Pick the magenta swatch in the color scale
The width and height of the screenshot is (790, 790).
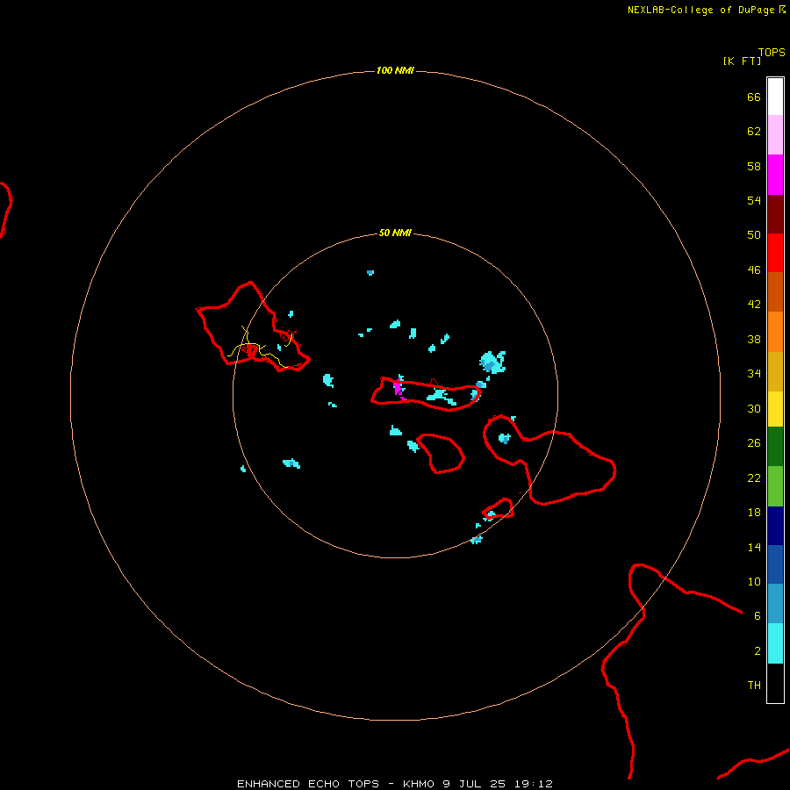click(775, 175)
